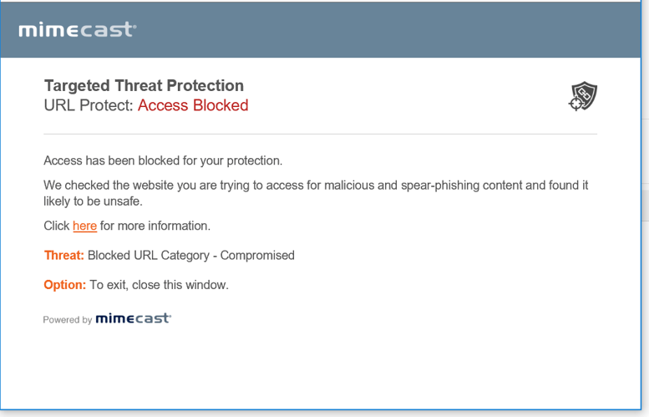Click 'To exit, close this window' text
Viewport: 649px width, 417px height.
click(x=159, y=285)
